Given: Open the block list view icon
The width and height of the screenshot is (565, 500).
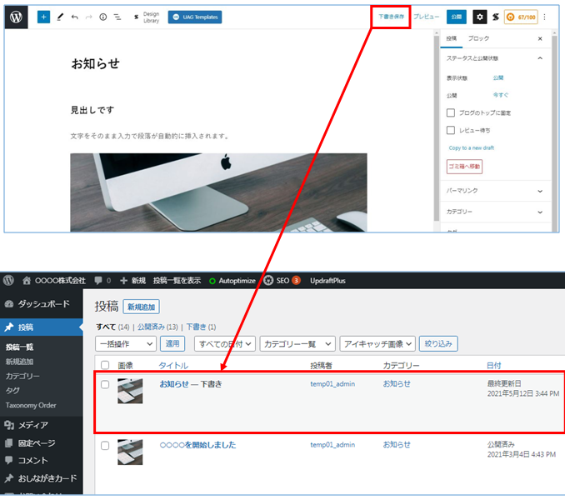Looking at the screenshot, I should pyautogui.click(x=117, y=17).
